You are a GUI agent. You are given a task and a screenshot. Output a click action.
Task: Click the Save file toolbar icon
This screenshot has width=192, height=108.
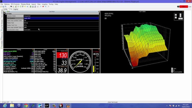3,7
